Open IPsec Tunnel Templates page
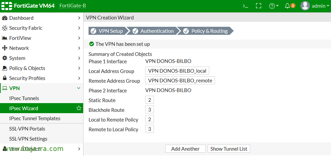 [x=35, y=119]
